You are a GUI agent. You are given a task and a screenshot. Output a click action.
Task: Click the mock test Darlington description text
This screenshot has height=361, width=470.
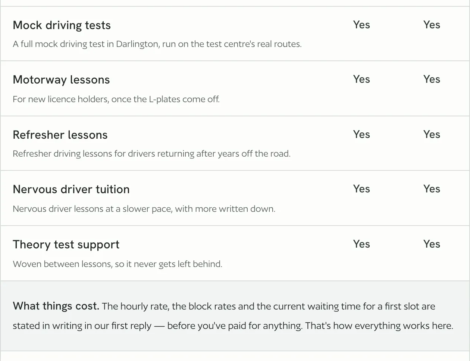click(157, 44)
